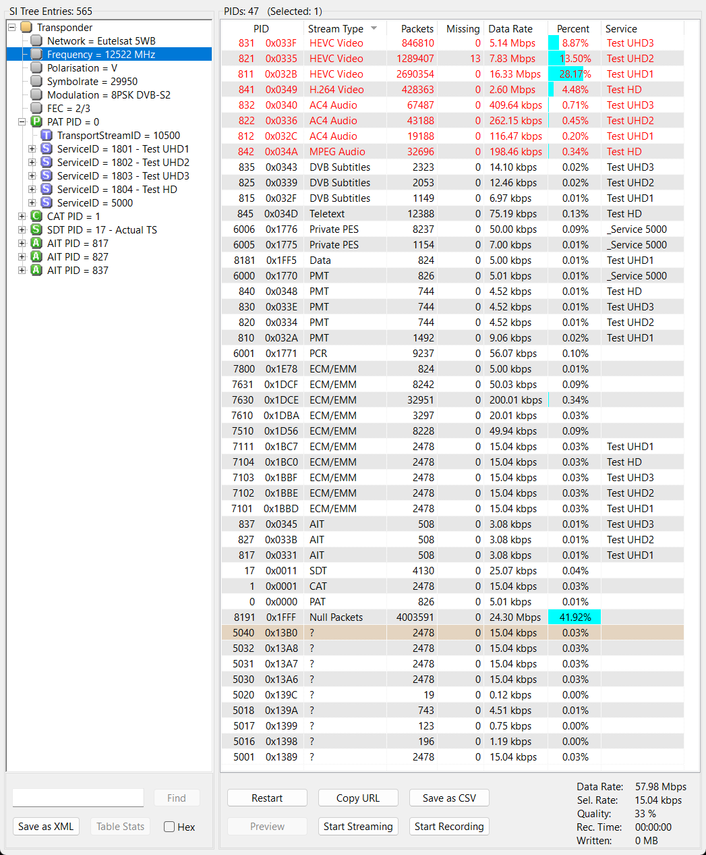706x855 pixels.
Task: Select the PID 8191 Null Packets row
Action: [452, 617]
